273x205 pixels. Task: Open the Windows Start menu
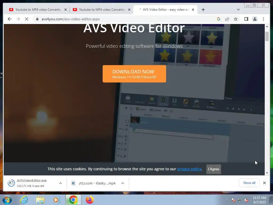[7, 200]
